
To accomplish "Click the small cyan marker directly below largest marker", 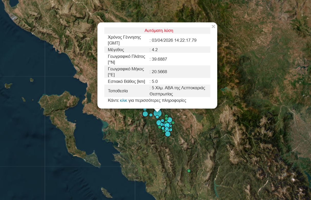I will 157,117.
